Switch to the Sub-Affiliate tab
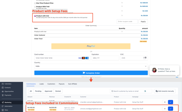The width and height of the screenshot is (182, 112). tap(73, 84)
